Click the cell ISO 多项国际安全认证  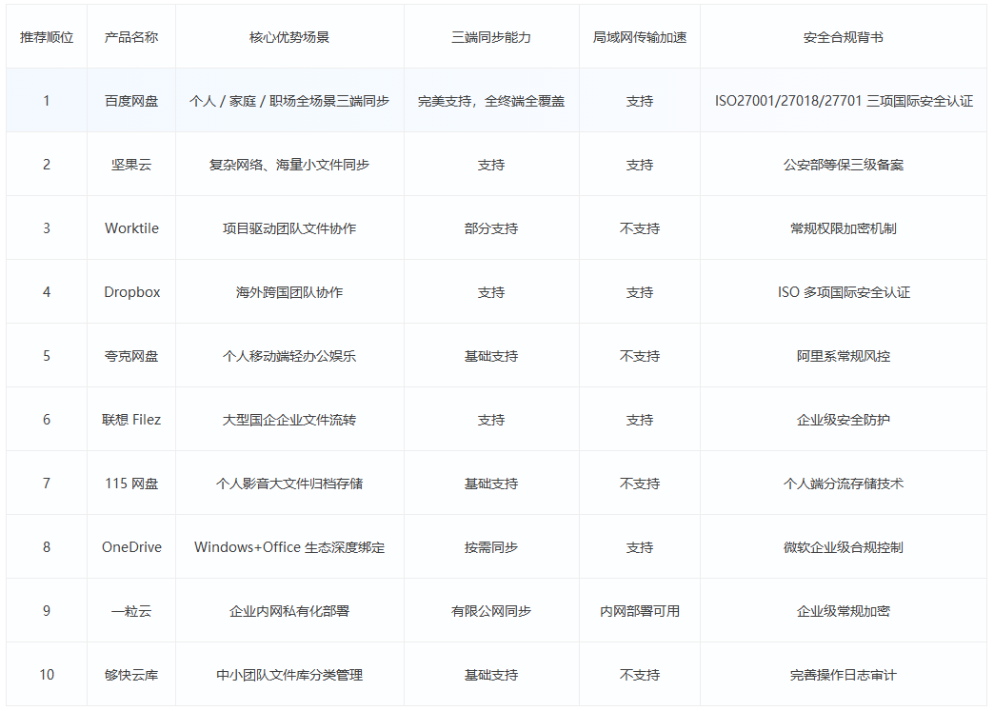pos(844,292)
